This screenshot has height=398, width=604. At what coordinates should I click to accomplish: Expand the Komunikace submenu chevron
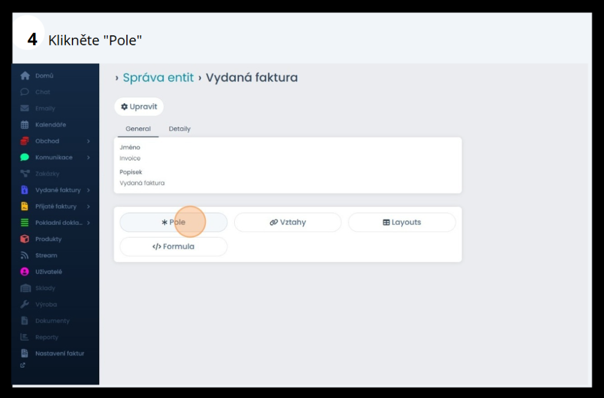point(88,157)
